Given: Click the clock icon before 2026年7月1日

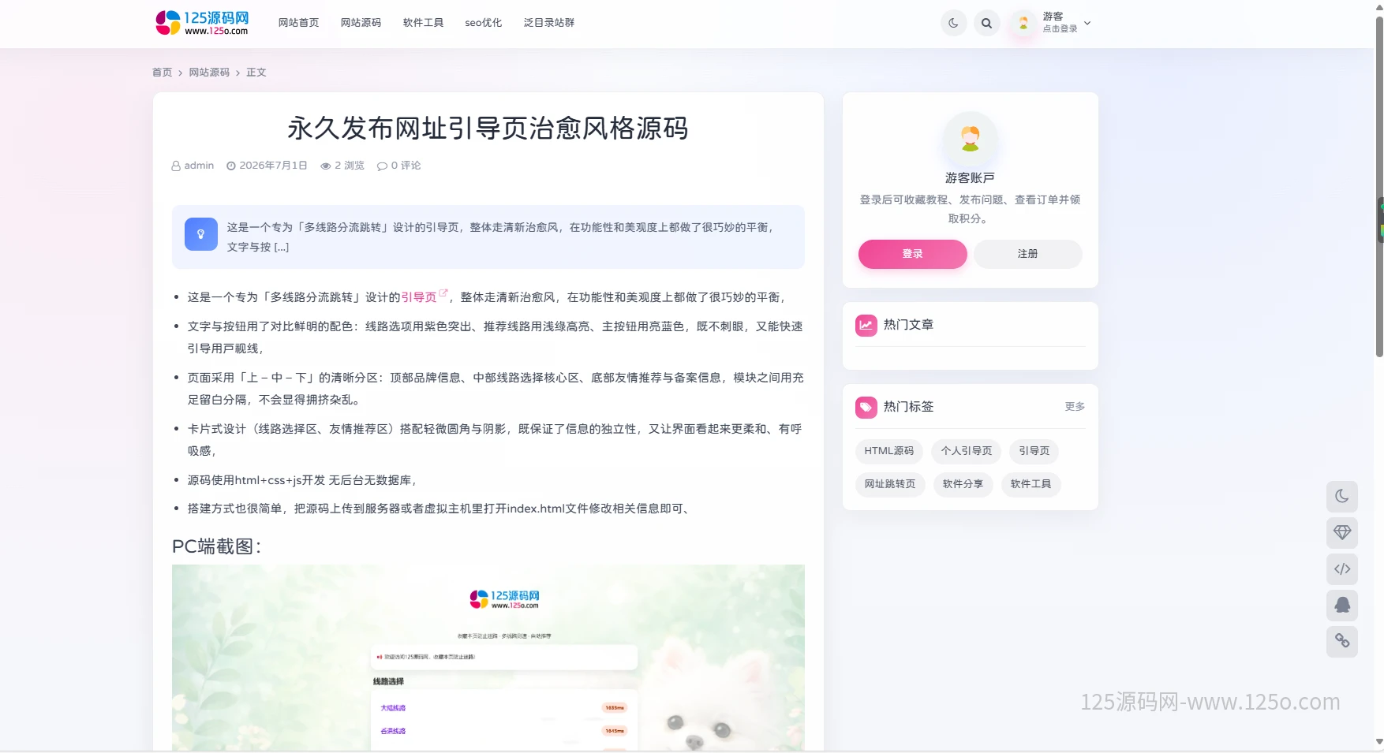Looking at the screenshot, I should [x=231, y=166].
